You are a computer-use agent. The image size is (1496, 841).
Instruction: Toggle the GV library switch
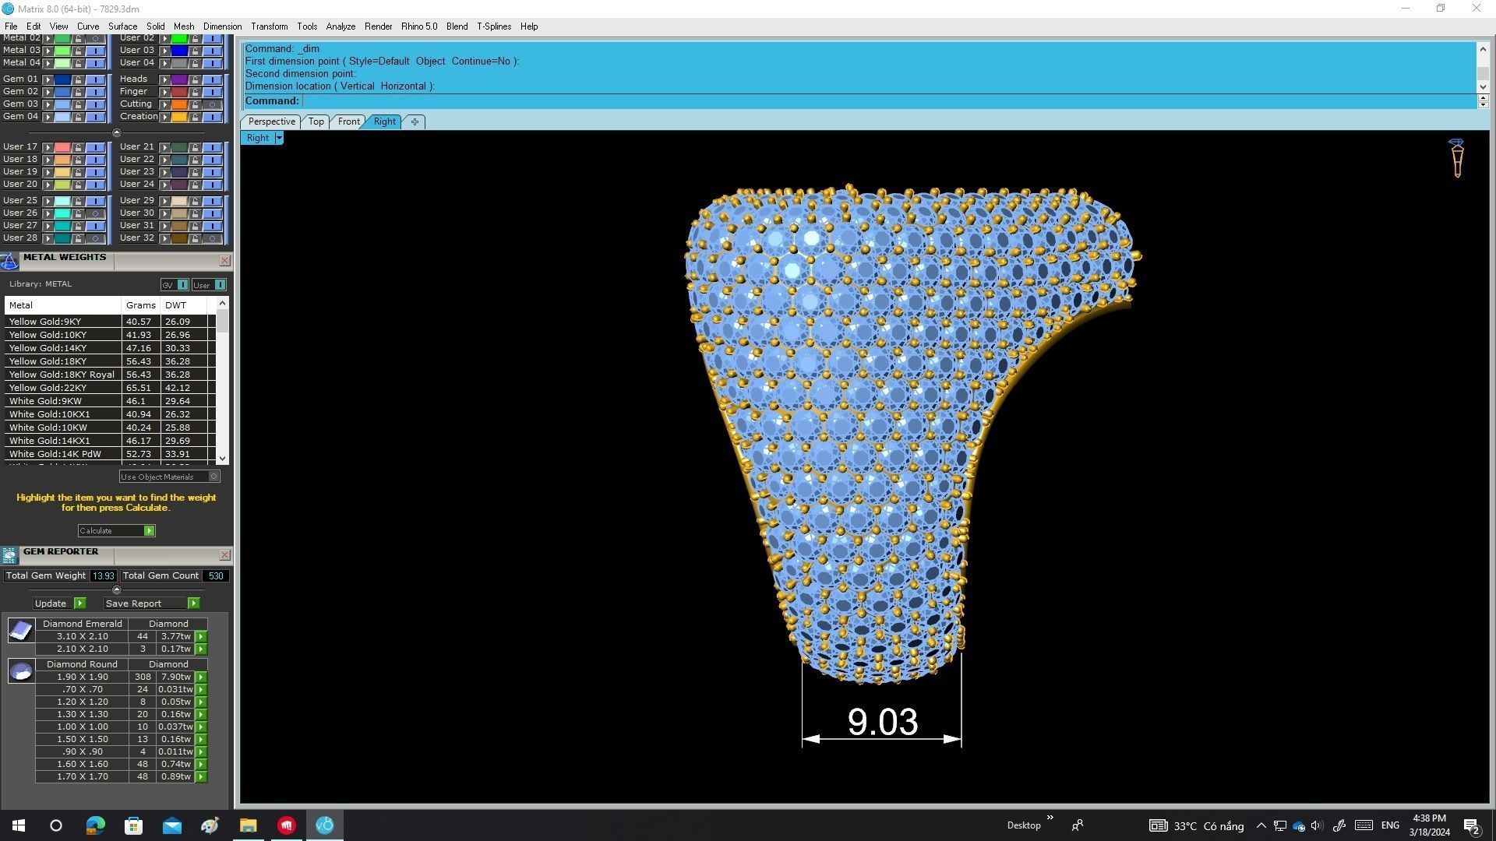click(182, 285)
